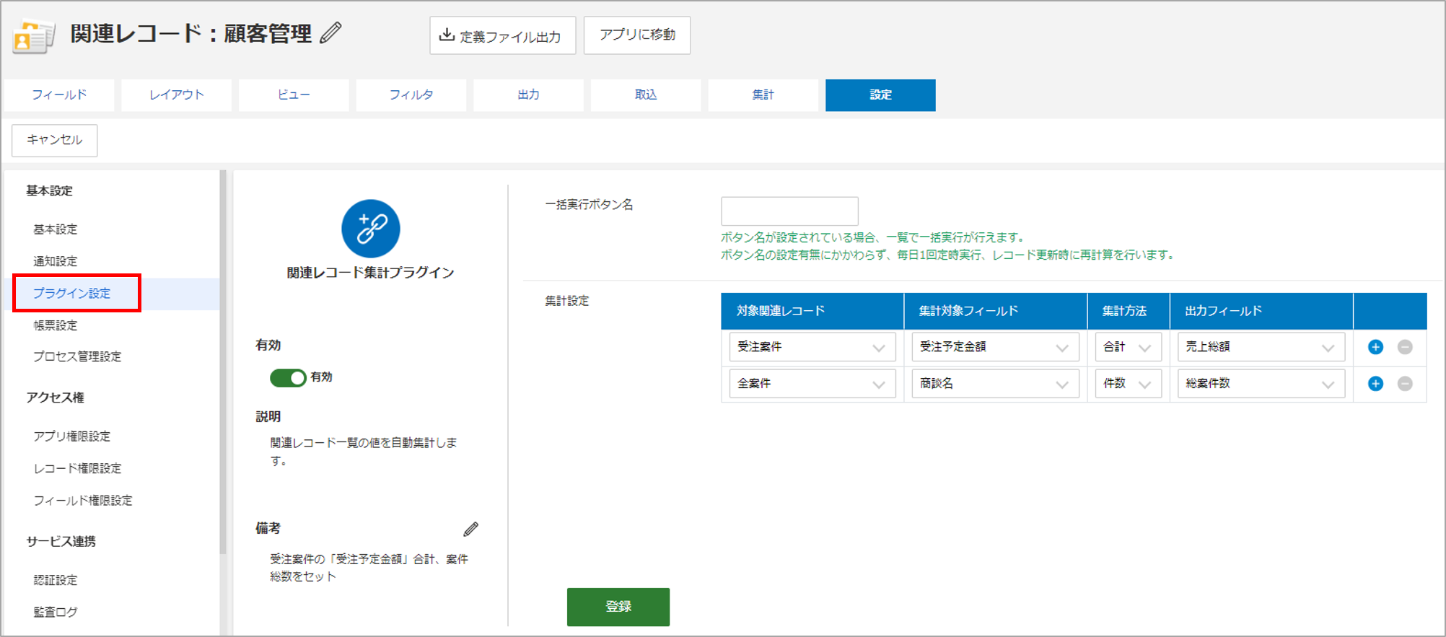Click the 集計対象フィールド column header

click(996, 311)
